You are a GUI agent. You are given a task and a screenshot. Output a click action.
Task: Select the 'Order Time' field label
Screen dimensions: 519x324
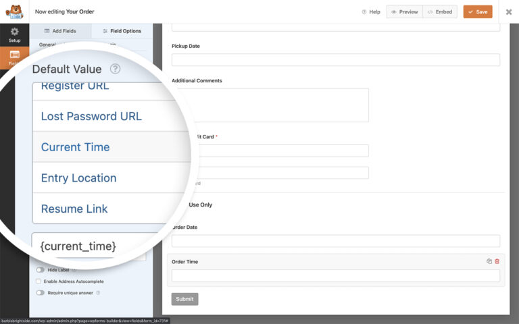point(184,261)
